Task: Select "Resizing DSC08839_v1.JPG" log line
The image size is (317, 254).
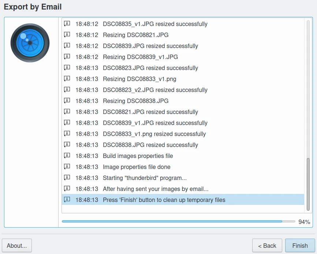Action: coord(140,57)
